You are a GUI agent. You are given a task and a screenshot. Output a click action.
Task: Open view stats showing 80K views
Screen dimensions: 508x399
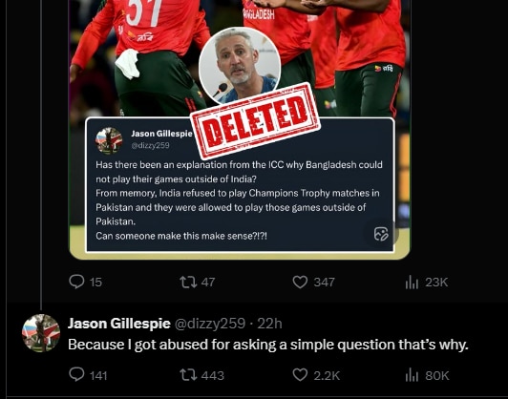pos(427,375)
